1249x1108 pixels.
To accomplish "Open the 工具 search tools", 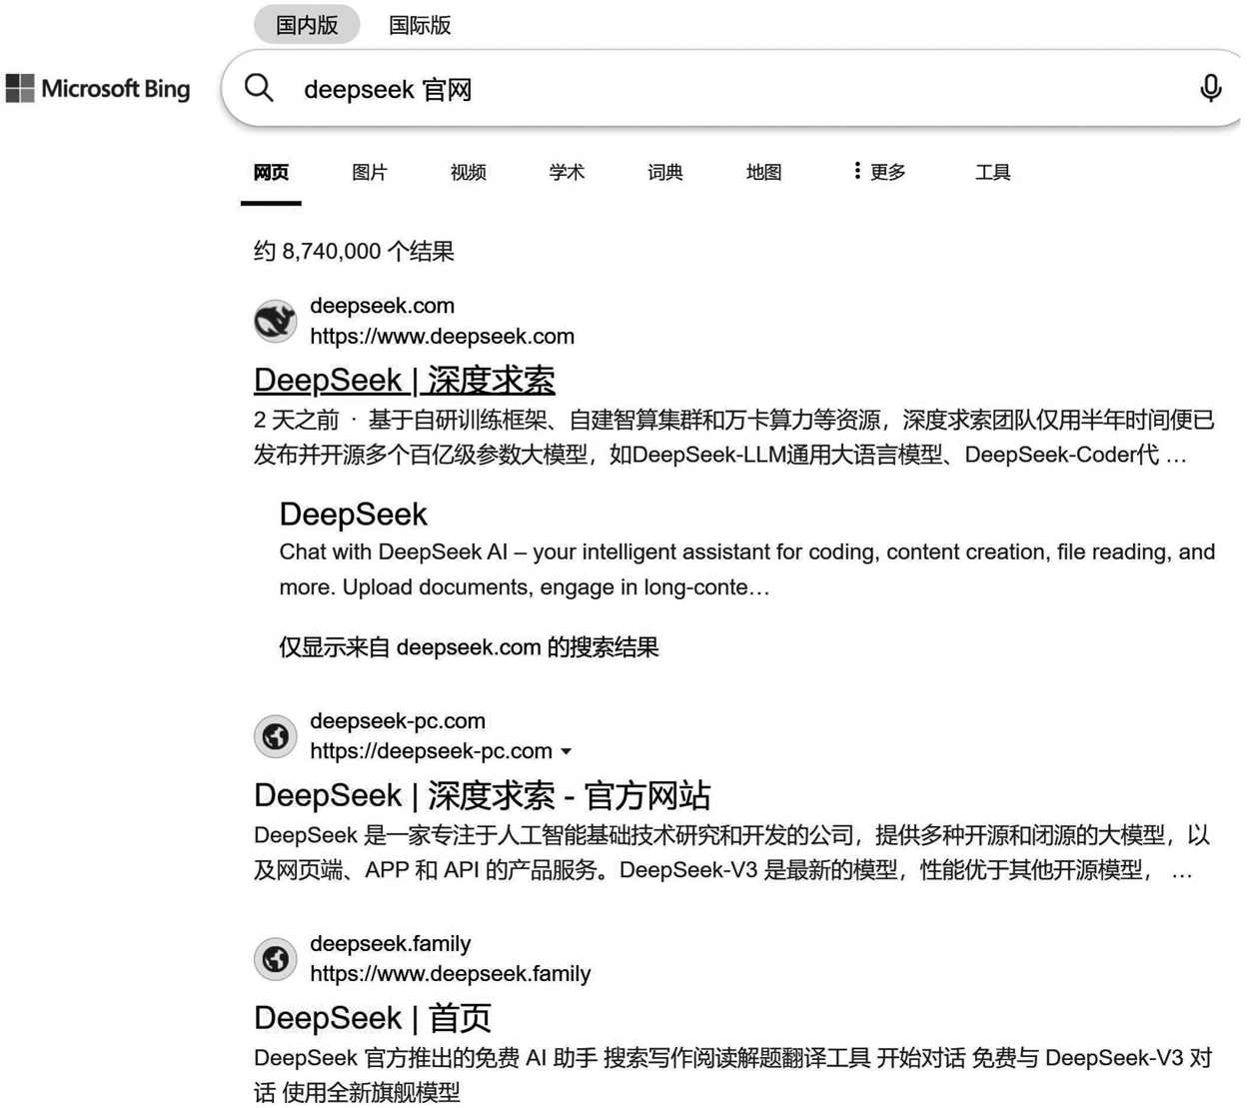I will 992,172.
